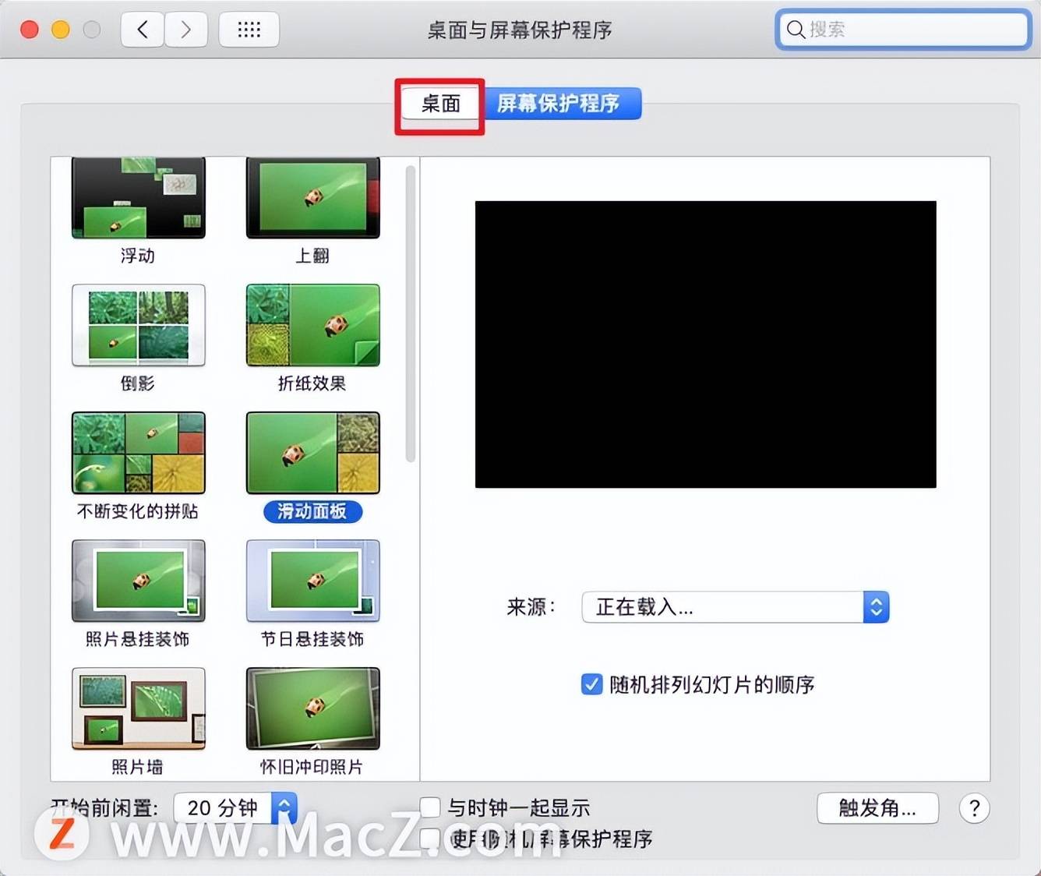This screenshot has width=1041, height=876.
Task: Select the 上翻 screensaver thumbnail
Action: 312,197
